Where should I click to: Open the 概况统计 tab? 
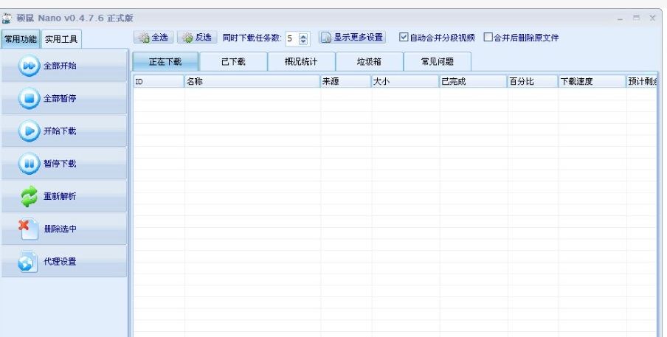(x=301, y=62)
